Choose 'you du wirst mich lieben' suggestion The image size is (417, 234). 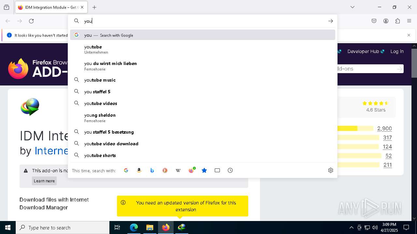coord(203,66)
